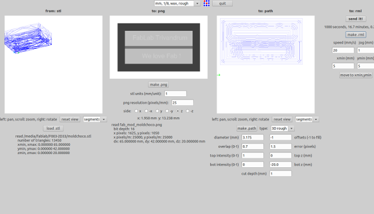The width and height of the screenshot is (374, 214).
Task: Edit the cut depth (mm) field
Action: [280, 173]
